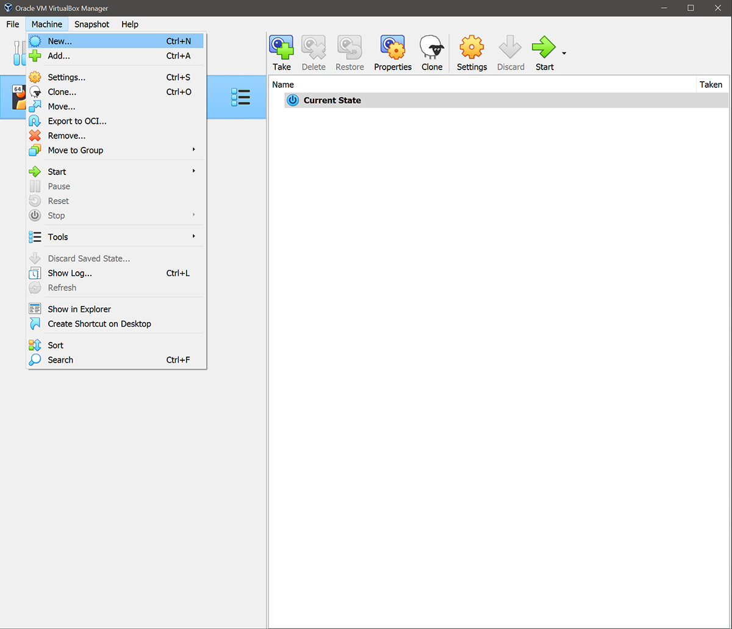
Task: Open the File menu
Action: click(x=13, y=24)
